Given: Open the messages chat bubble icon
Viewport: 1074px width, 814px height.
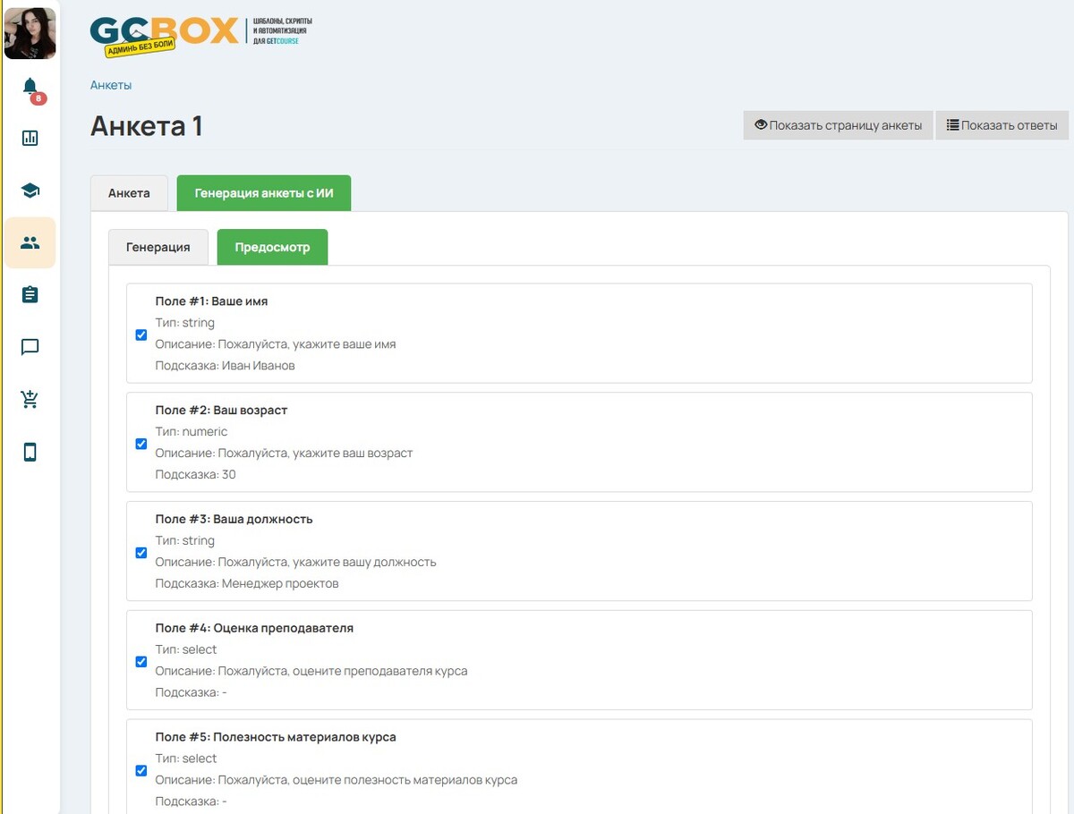Looking at the screenshot, I should [30, 347].
